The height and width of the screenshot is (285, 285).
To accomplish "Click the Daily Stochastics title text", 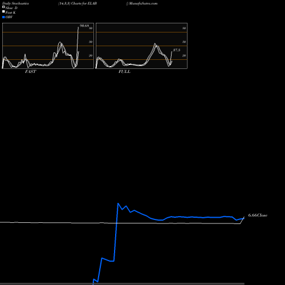I will point(15,3).
